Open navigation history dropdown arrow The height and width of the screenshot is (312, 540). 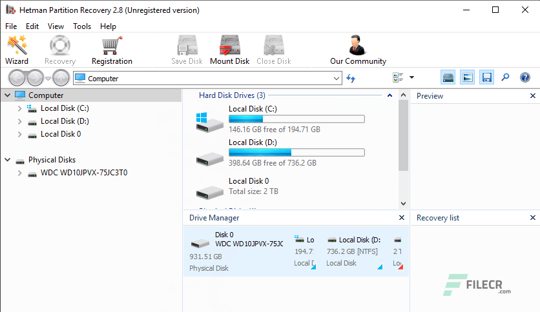click(48, 79)
